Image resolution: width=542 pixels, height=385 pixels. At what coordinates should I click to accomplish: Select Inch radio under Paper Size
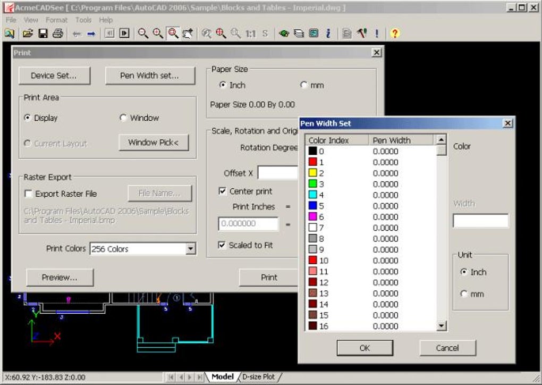(223, 85)
